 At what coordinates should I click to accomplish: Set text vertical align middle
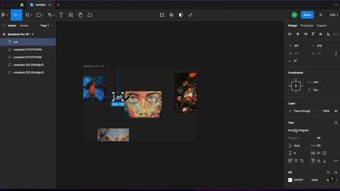pos(319,161)
